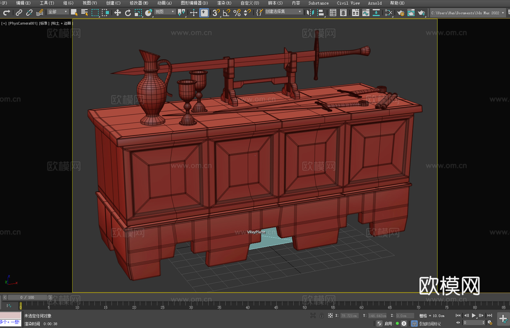The height and width of the screenshot is (328, 510).
Task: Open the 修改器(M) menu
Action: (139, 3)
